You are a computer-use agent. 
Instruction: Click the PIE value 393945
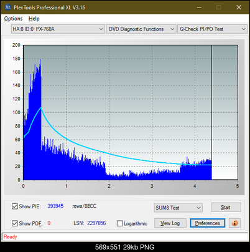click(x=55, y=206)
